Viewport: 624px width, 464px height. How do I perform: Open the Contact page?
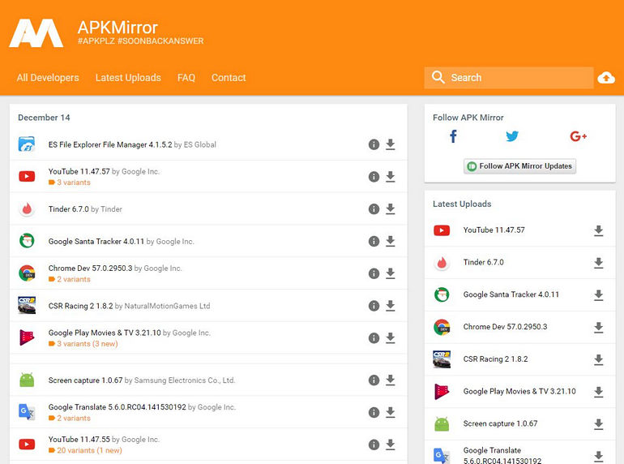click(229, 78)
